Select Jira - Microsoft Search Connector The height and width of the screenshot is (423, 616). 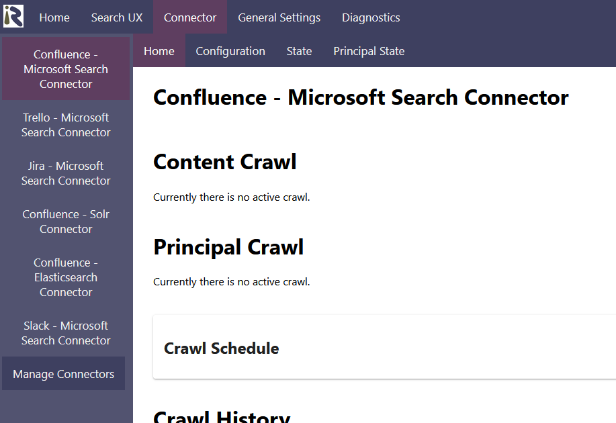click(x=66, y=173)
